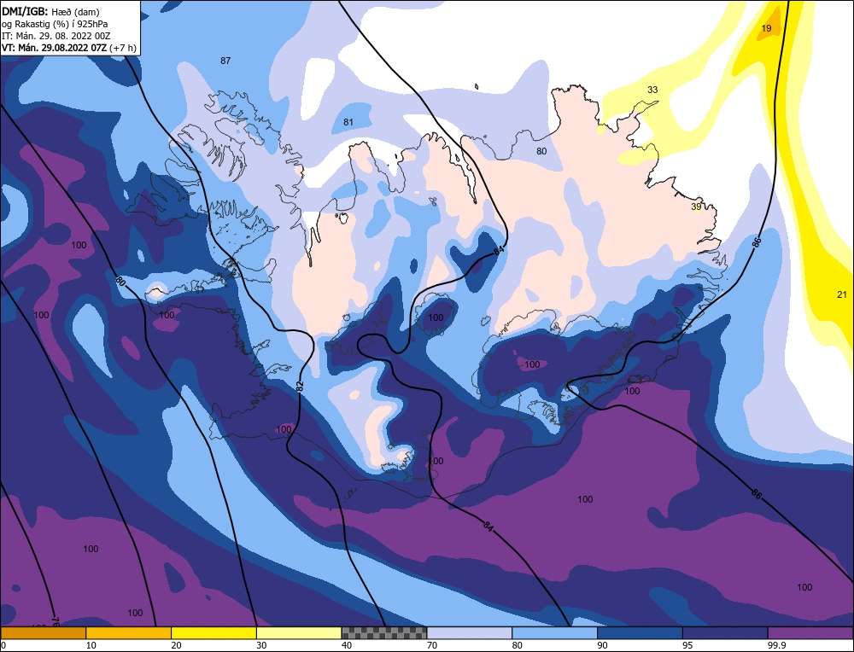Click the '99.9' tick label under the legend

(777, 645)
